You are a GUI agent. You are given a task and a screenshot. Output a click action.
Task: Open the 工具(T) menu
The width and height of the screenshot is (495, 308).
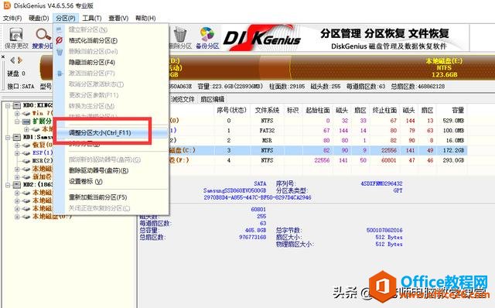point(92,19)
